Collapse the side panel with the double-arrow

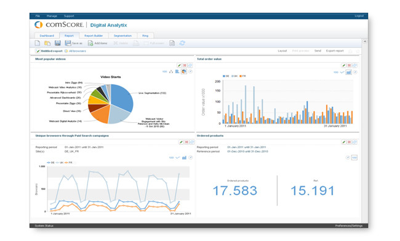[x=365, y=41]
